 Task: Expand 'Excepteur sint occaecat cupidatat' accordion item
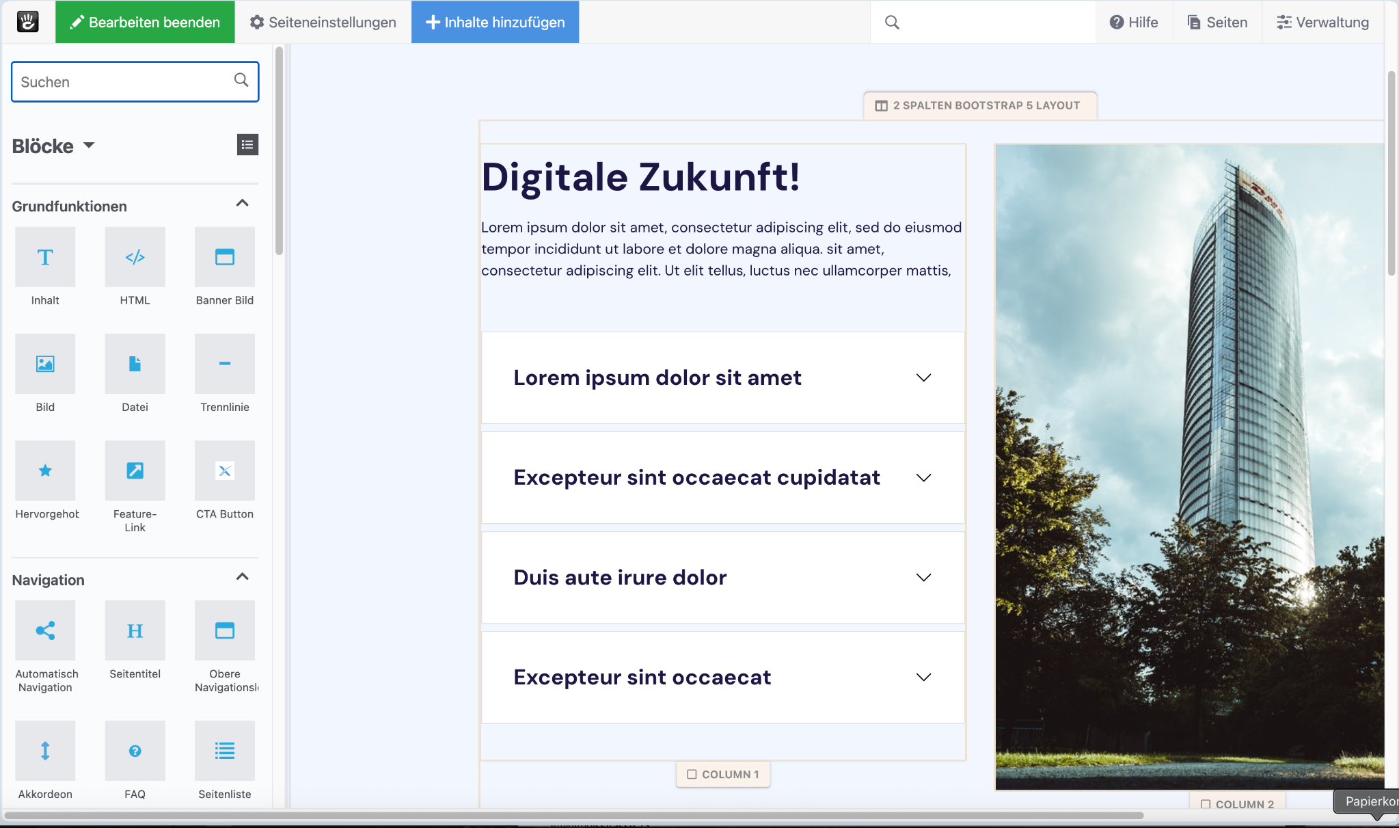(723, 477)
